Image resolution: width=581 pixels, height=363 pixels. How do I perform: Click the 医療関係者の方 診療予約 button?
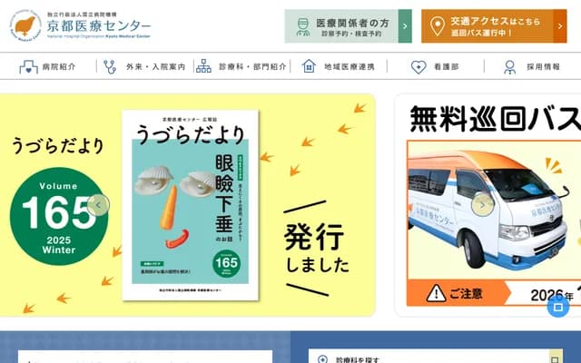(x=348, y=26)
